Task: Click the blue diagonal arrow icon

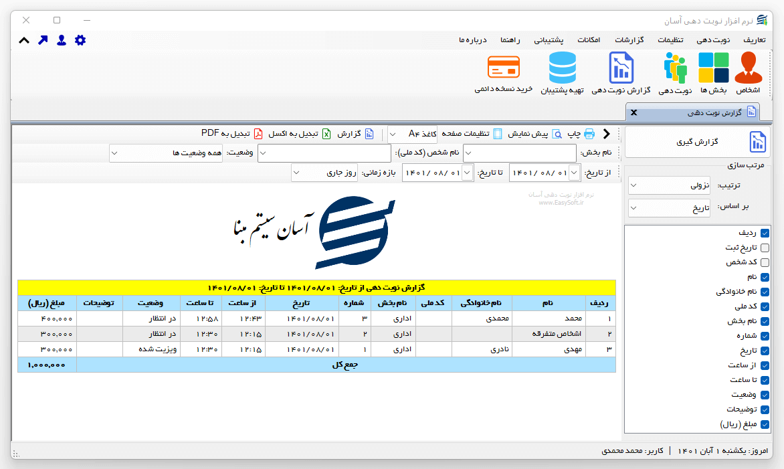Action: click(43, 40)
